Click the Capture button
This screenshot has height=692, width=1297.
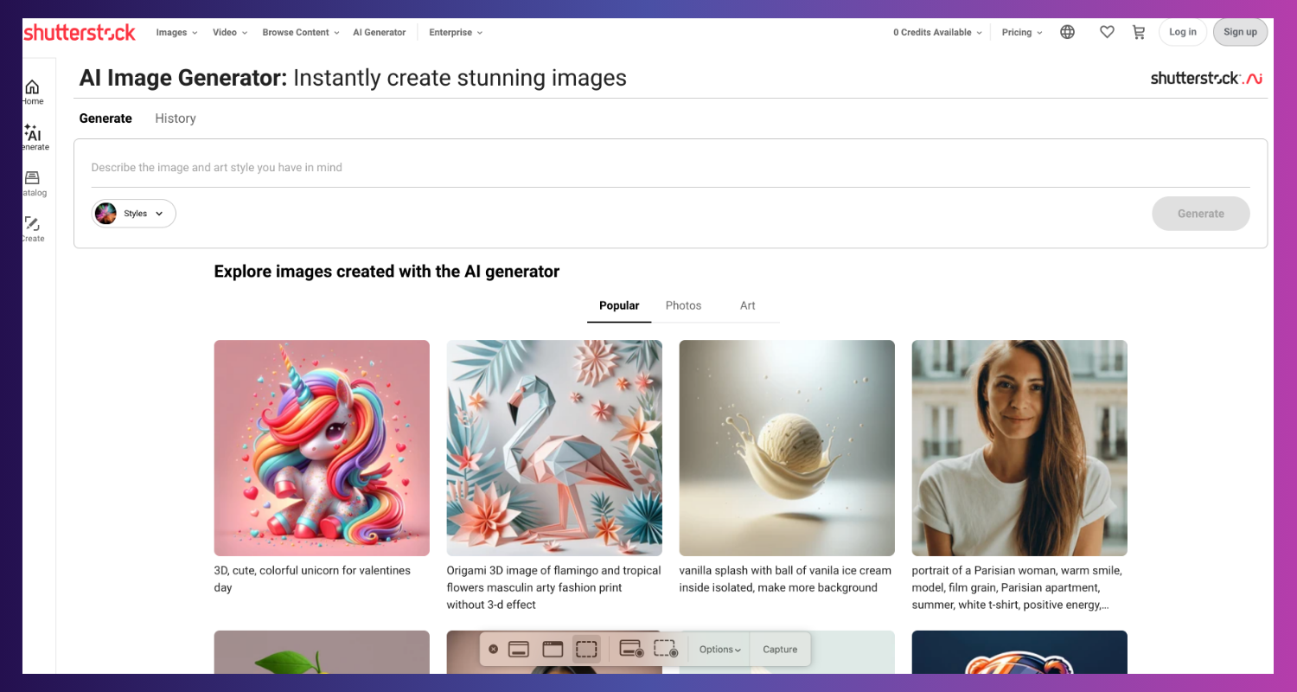pyautogui.click(x=780, y=650)
